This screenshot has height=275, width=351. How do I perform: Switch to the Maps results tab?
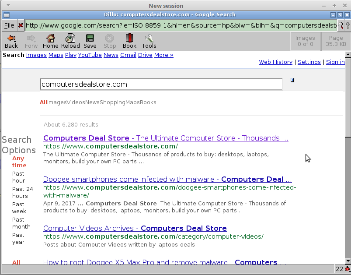(132, 102)
